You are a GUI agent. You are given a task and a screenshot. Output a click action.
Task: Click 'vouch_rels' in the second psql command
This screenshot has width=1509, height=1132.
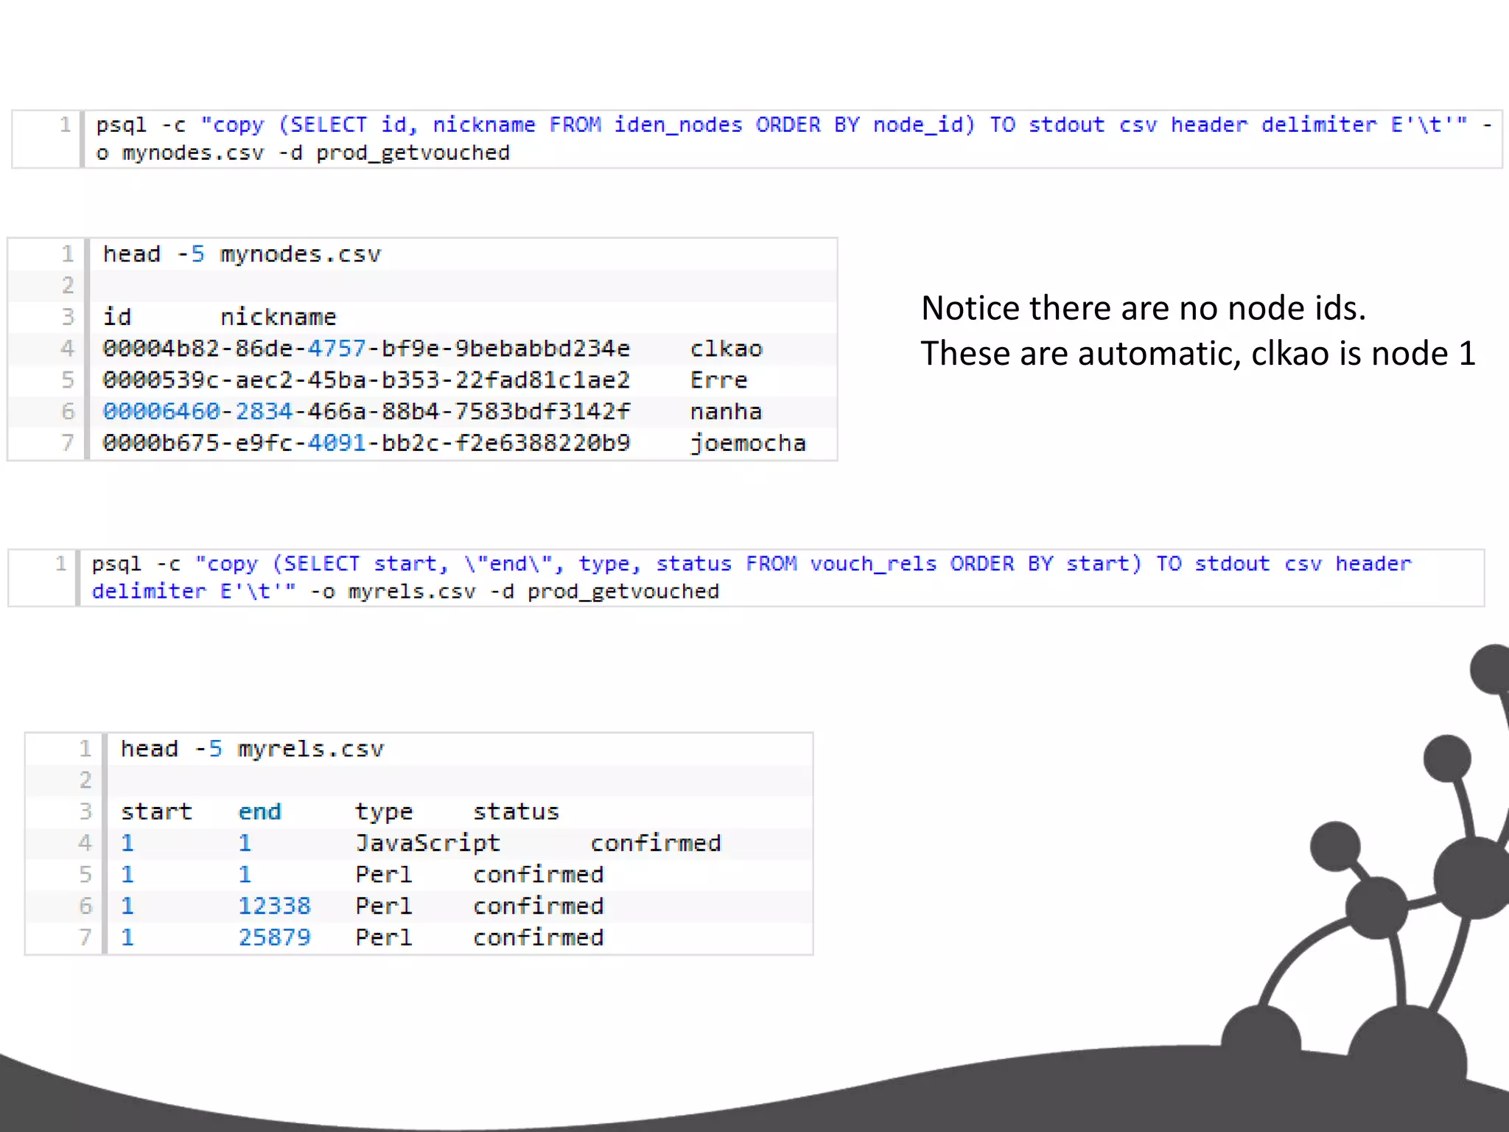(x=873, y=564)
